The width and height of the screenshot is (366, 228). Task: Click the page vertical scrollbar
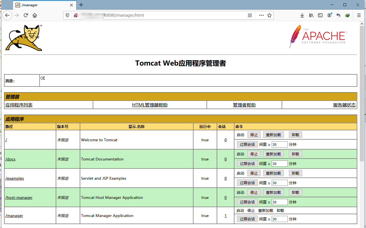362,93
